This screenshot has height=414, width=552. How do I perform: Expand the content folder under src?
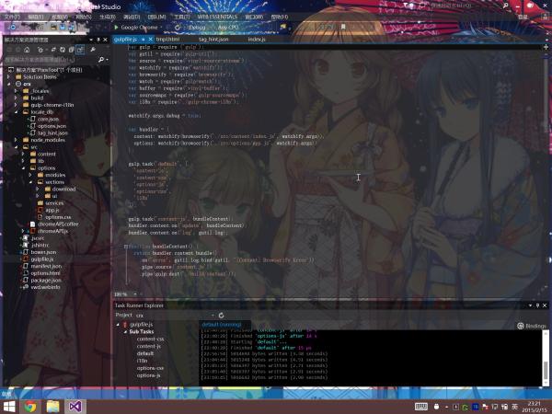point(23,155)
